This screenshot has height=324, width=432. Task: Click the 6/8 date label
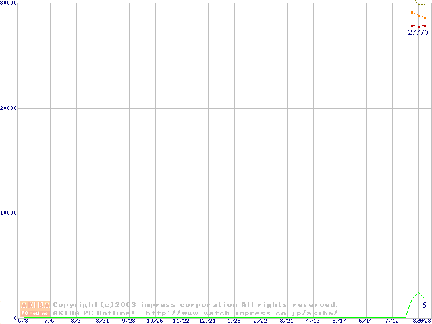pyautogui.click(x=23, y=321)
